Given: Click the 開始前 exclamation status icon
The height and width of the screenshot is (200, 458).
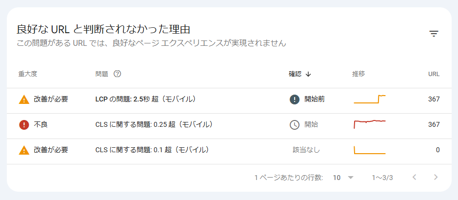Looking at the screenshot, I should 295,100.
